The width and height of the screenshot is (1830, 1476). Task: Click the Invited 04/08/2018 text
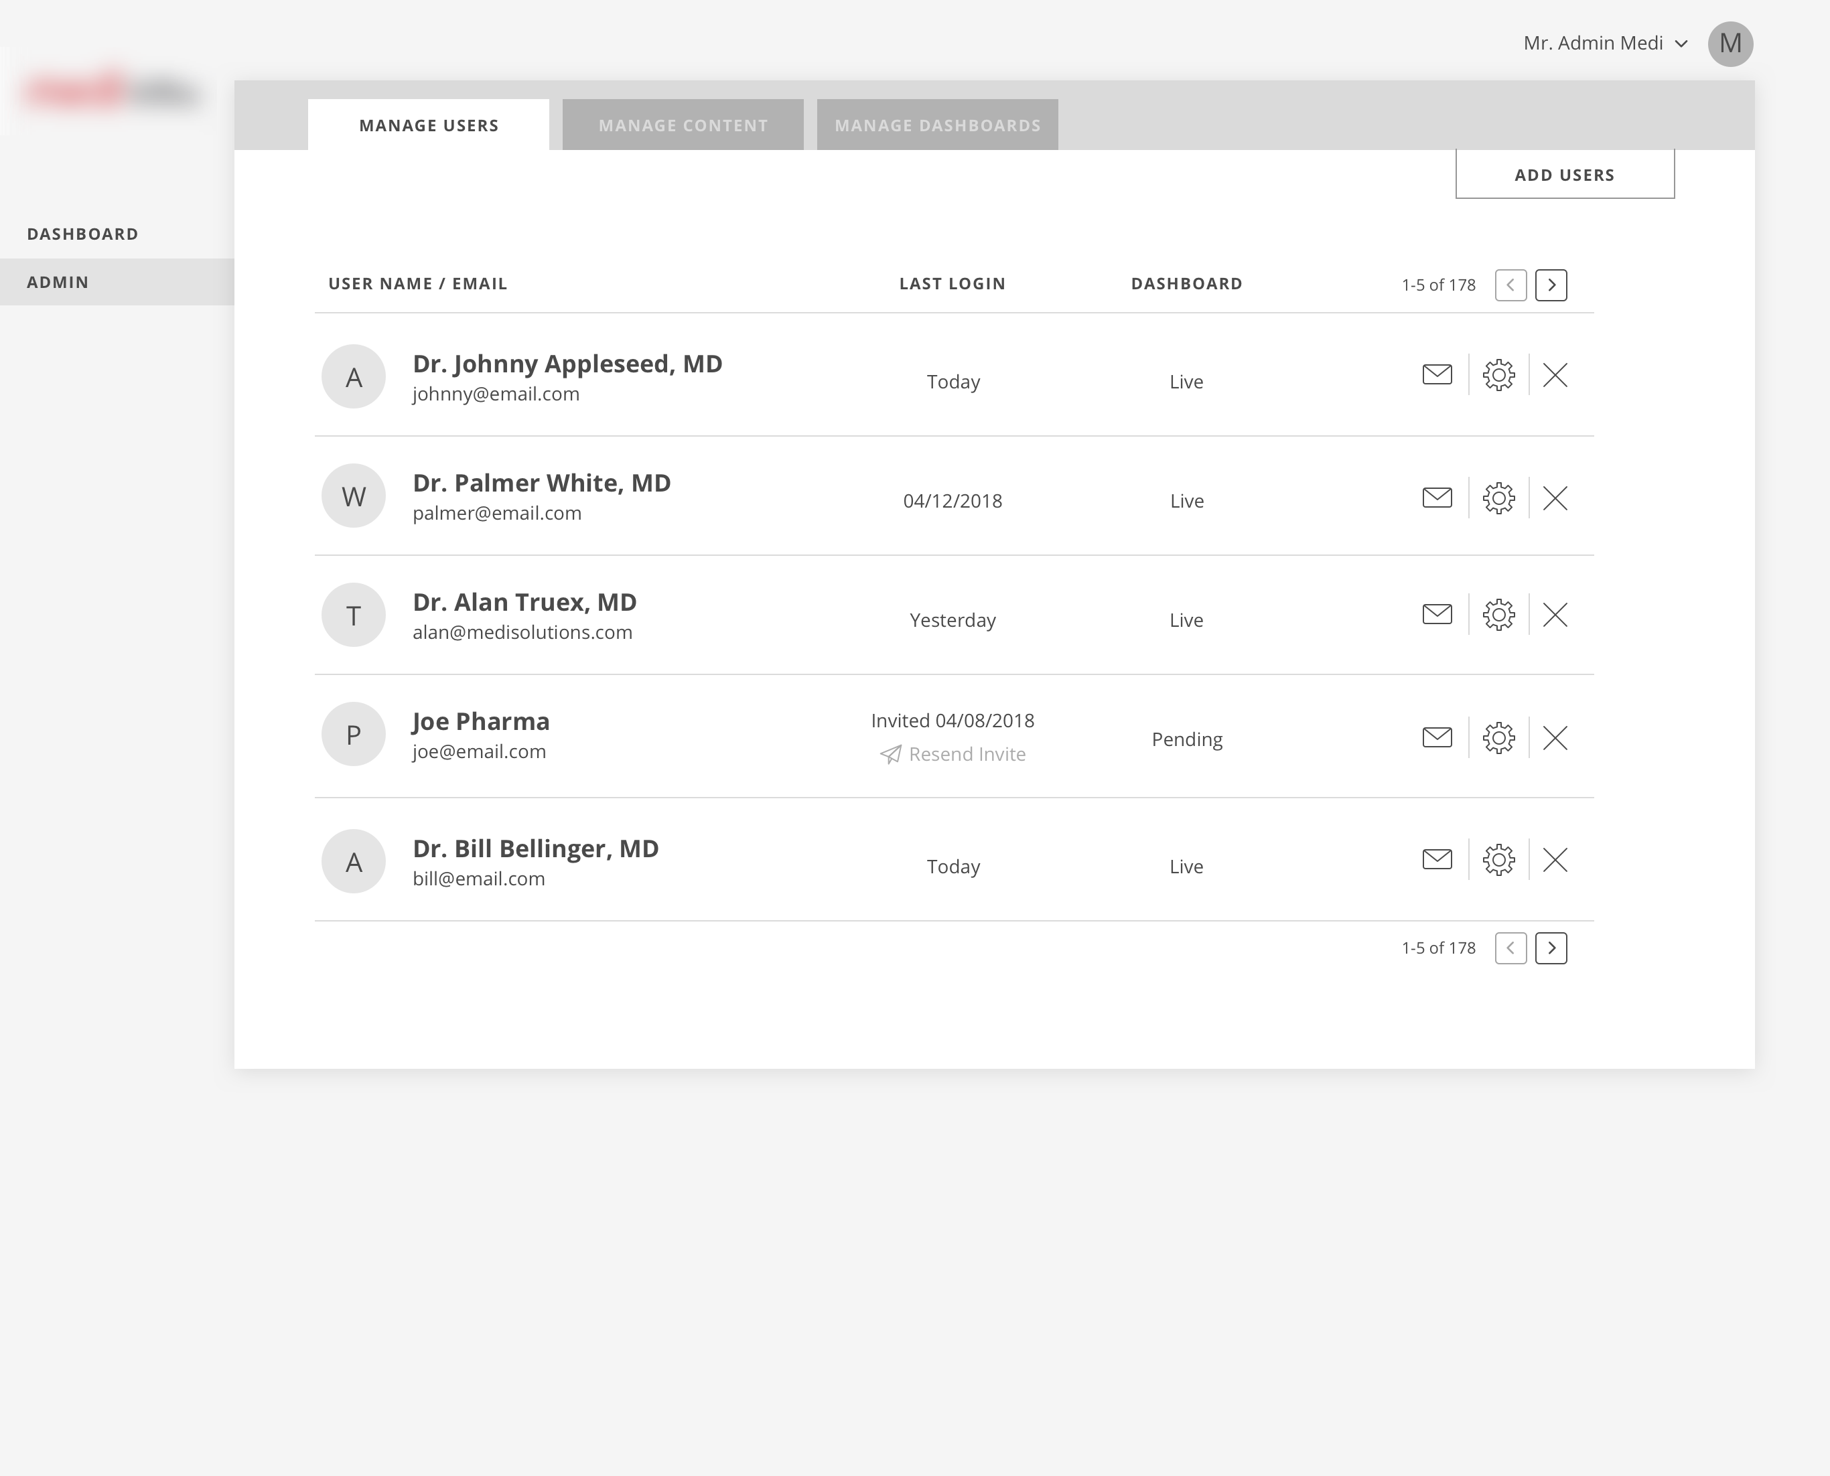click(x=953, y=720)
